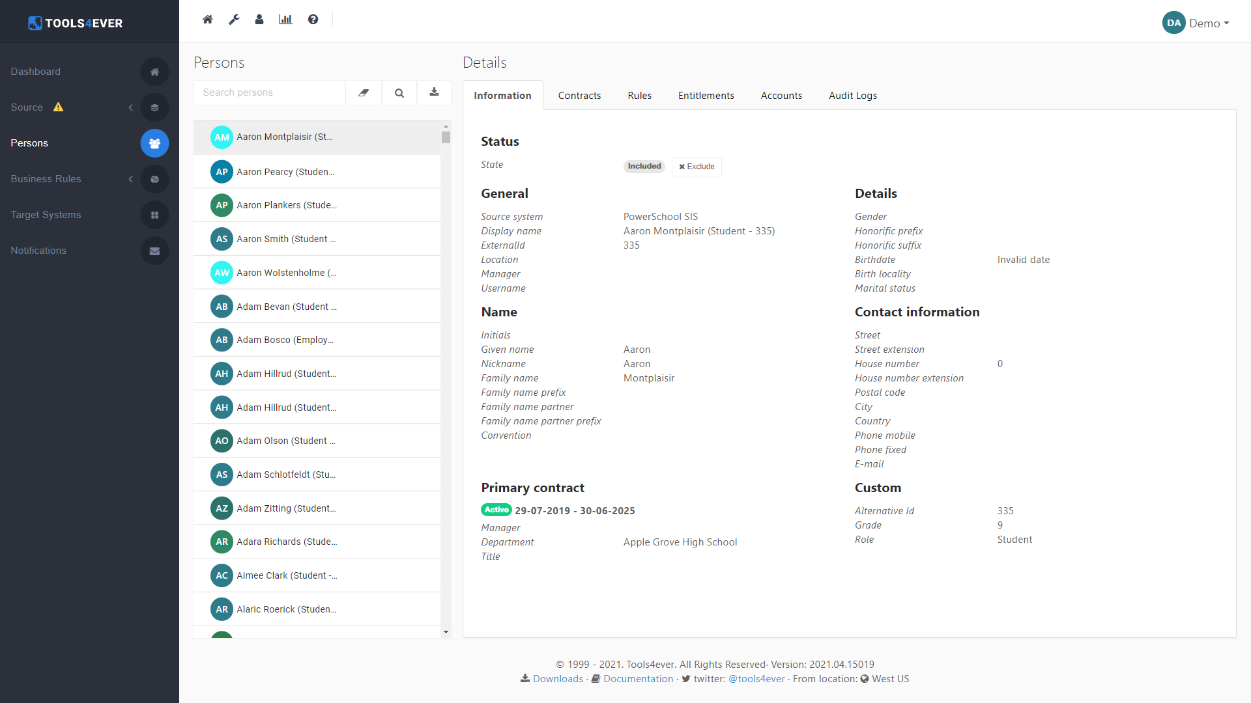1251x703 pixels.
Task: Click the Search persons input field
Action: [x=269, y=92]
